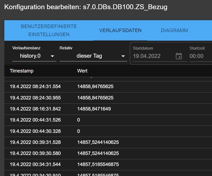Switch to Benutzerdefinierte Einstellungen tab
This screenshot has width=212, height=176.
point(49,30)
